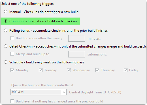Screen dimensions: 147x105
Task: Choose the Rolling builds trigger option
Action: point(6,30)
